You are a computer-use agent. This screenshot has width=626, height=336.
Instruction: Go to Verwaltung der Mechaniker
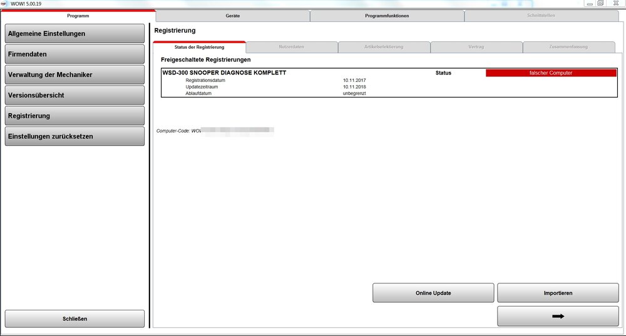[74, 74]
